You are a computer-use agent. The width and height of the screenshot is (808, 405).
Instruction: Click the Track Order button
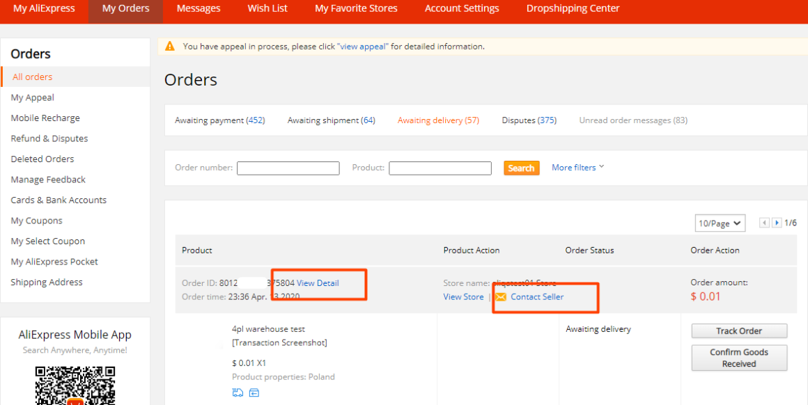pyautogui.click(x=738, y=331)
